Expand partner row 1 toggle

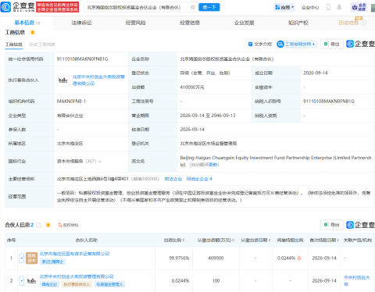tap(22, 258)
